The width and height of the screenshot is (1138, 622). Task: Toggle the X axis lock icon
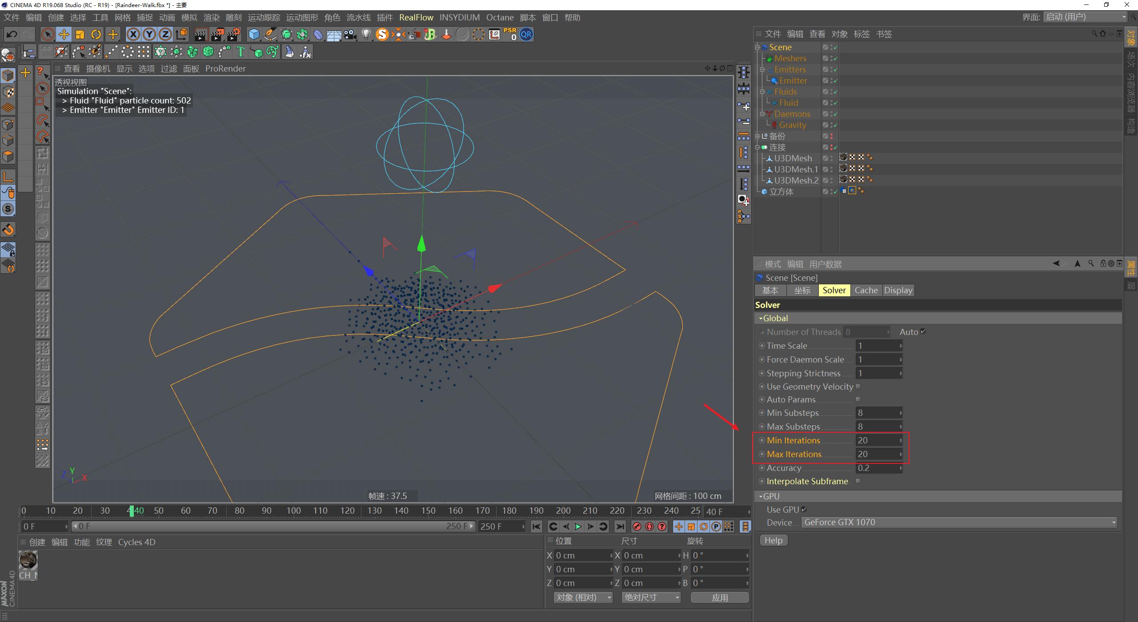(133, 34)
